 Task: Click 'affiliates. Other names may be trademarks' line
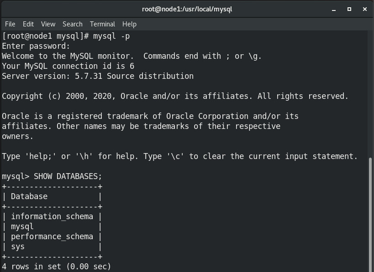click(x=141, y=126)
